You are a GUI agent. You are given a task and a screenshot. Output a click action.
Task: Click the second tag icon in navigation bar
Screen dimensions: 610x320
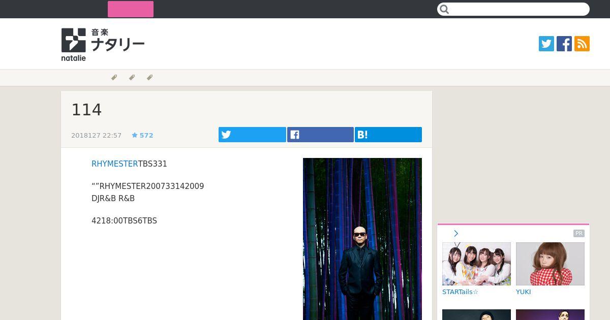[132, 78]
